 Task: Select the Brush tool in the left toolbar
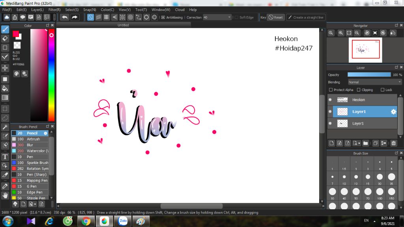5,29
